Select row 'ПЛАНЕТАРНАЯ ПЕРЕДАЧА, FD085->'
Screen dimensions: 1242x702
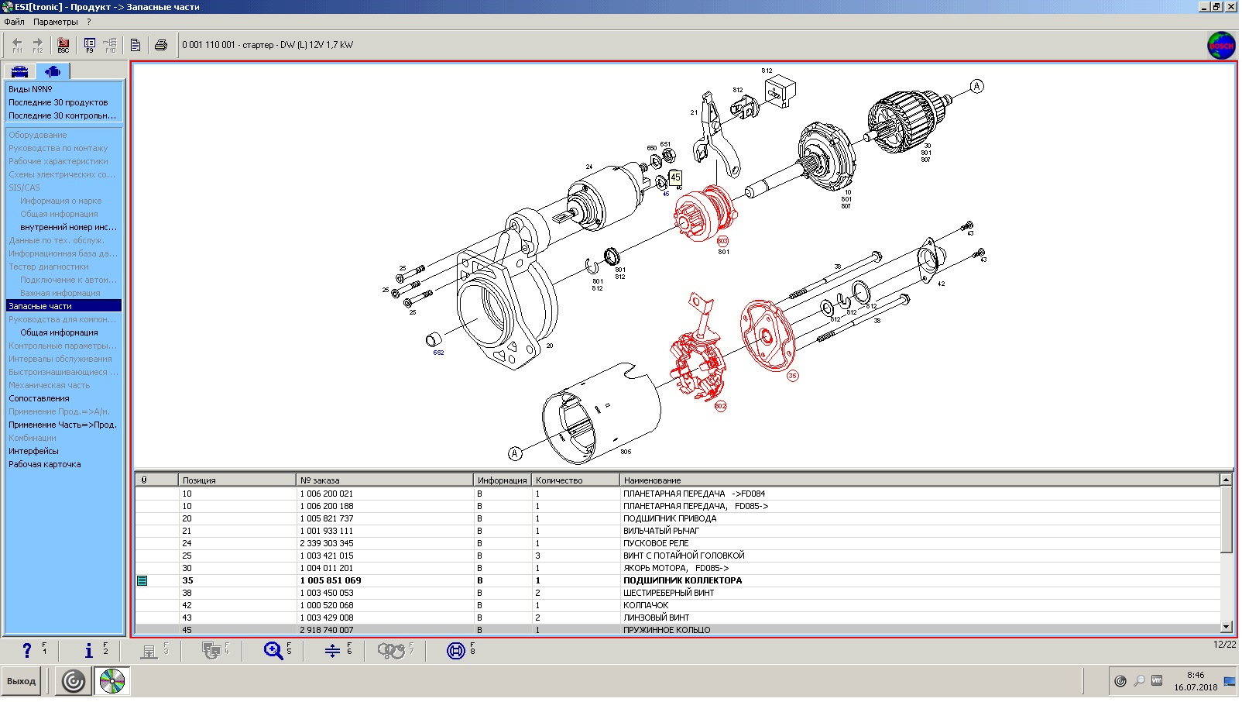pyautogui.click(x=678, y=506)
